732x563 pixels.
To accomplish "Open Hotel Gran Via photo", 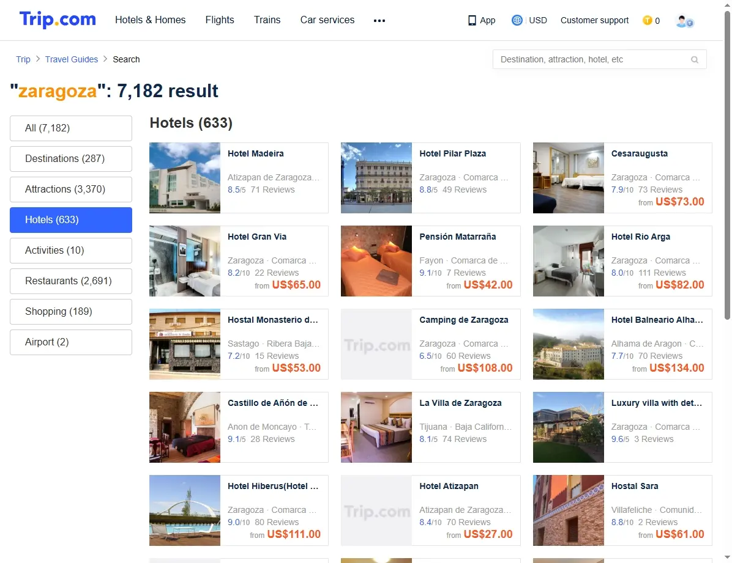I will 185,261.
